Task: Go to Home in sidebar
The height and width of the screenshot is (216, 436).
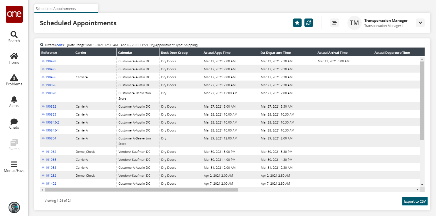Action: tap(14, 58)
